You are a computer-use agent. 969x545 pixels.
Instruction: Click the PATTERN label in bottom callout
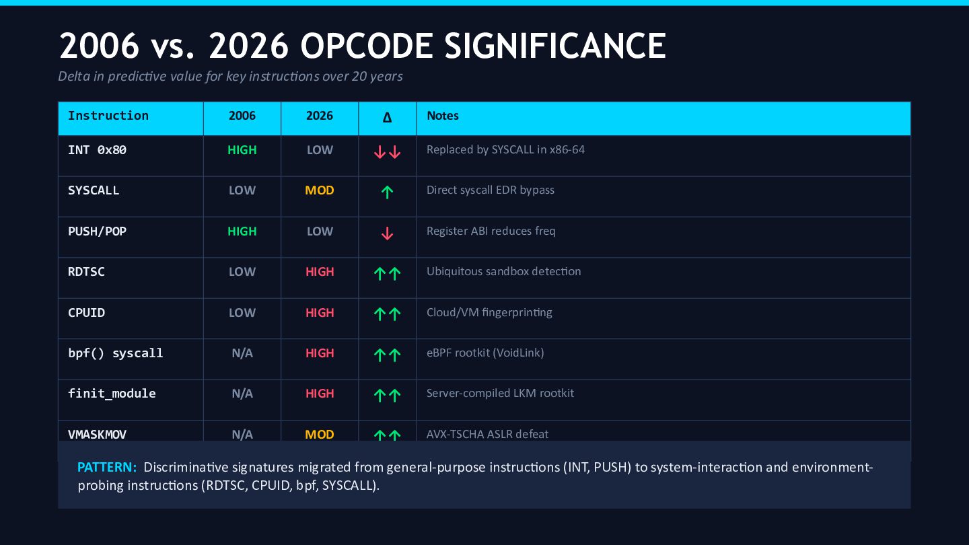tap(107, 467)
